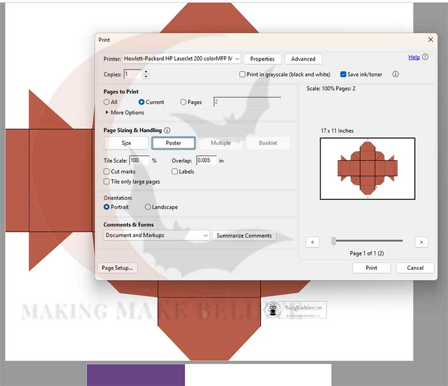Open printer Properties
This screenshot has width=448, height=386.
(x=262, y=59)
